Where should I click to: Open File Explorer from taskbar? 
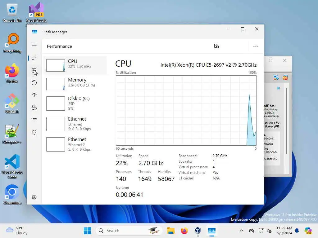170,231
